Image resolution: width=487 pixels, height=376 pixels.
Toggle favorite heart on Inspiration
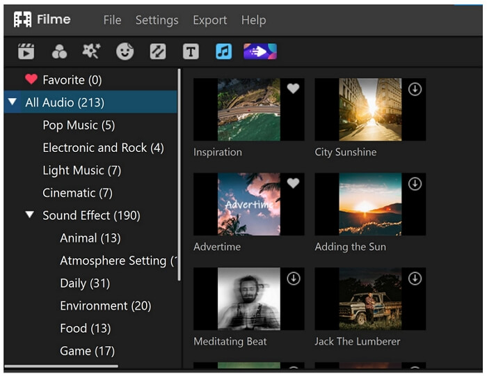point(293,89)
